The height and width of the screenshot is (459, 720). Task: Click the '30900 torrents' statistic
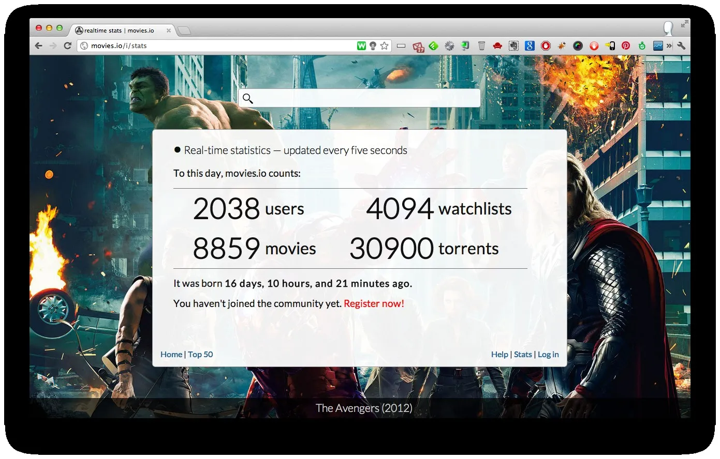424,249
